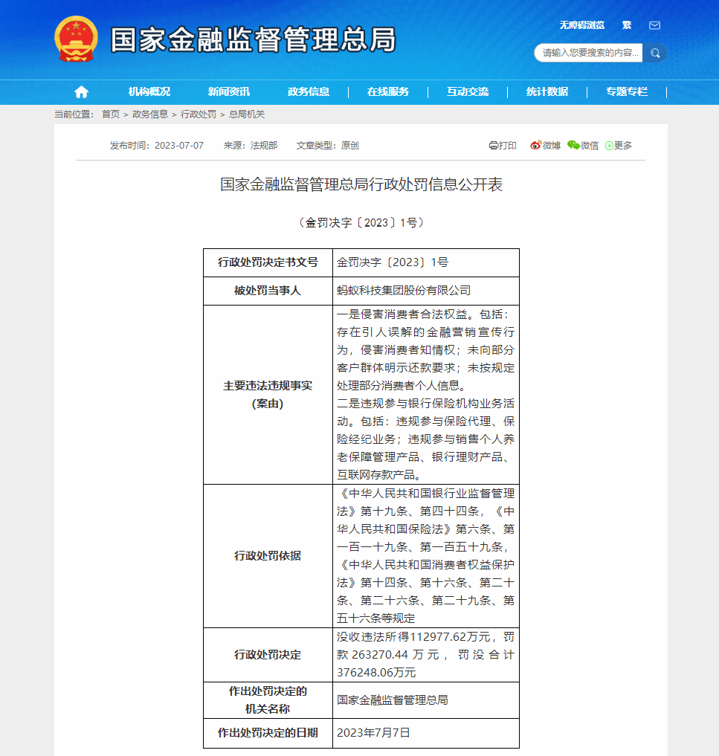Open 统计数据 menu
This screenshot has height=756, width=719.
click(546, 91)
